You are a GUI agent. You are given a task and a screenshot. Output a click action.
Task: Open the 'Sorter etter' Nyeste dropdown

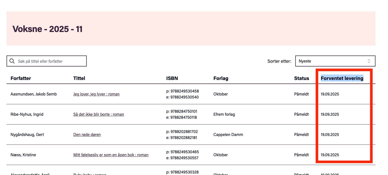click(335, 61)
